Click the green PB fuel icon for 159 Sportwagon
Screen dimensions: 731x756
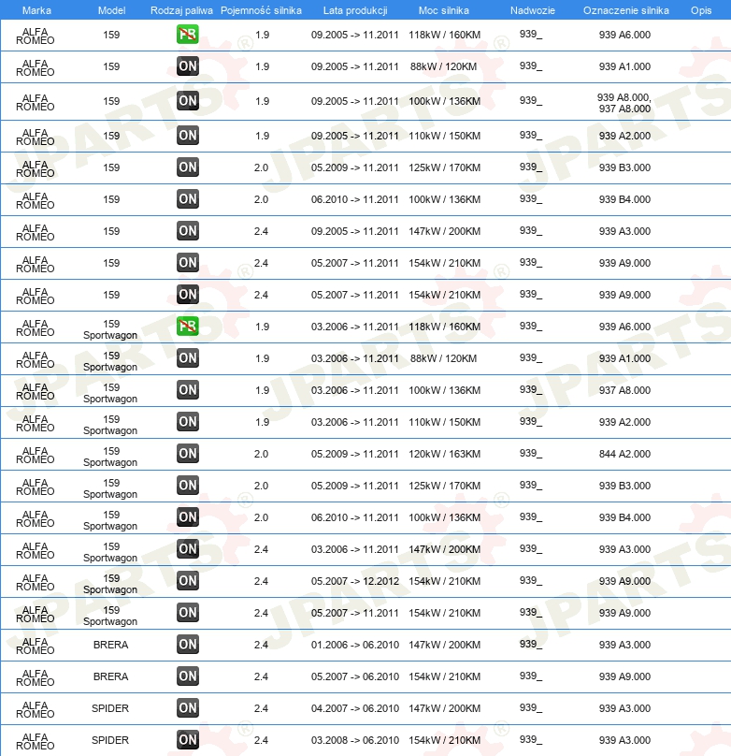(x=188, y=327)
